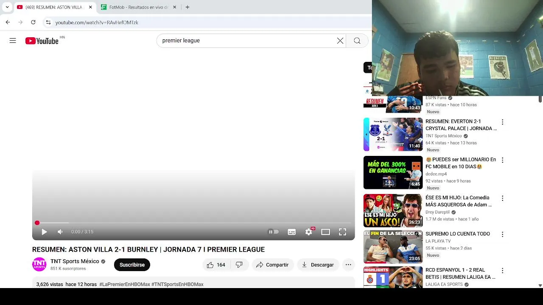Clear the search box with the X icon
This screenshot has width=543, height=305.
click(340, 41)
